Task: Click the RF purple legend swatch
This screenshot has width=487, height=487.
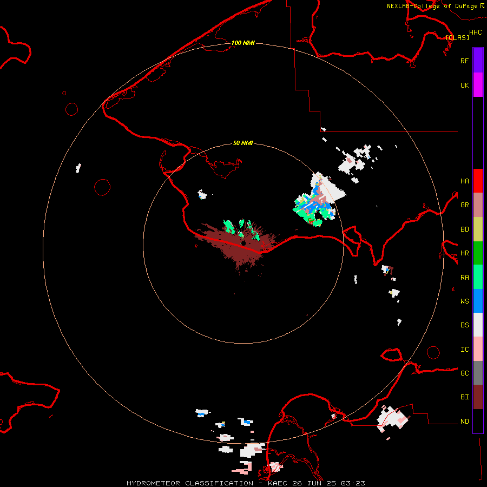Action: click(478, 61)
